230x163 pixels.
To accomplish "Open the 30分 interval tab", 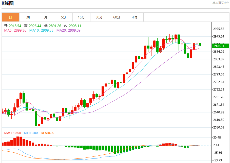I will [x=99, y=17].
